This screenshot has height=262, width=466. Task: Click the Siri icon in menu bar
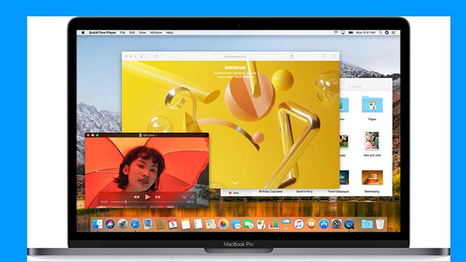(x=387, y=33)
